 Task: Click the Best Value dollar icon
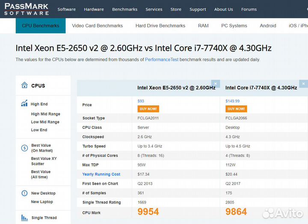point(24,148)
